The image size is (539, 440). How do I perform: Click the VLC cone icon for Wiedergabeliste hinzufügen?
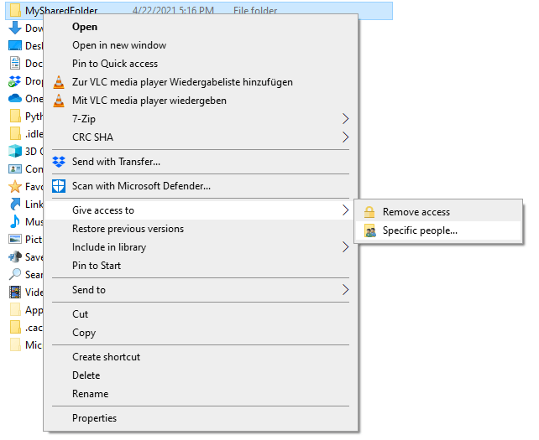(x=59, y=82)
